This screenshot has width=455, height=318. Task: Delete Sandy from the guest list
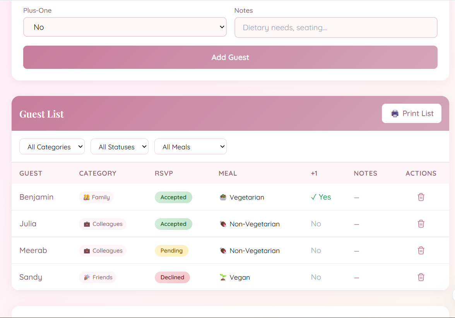[421, 277]
